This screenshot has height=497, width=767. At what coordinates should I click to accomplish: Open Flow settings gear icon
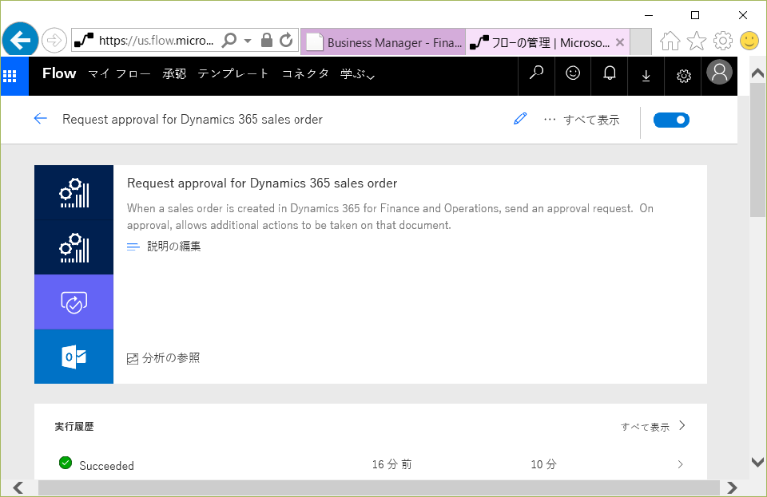683,76
